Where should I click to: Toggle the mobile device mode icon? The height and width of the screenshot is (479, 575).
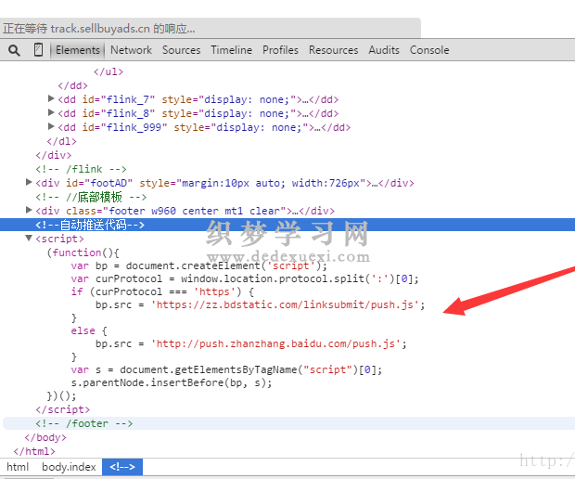(x=38, y=49)
